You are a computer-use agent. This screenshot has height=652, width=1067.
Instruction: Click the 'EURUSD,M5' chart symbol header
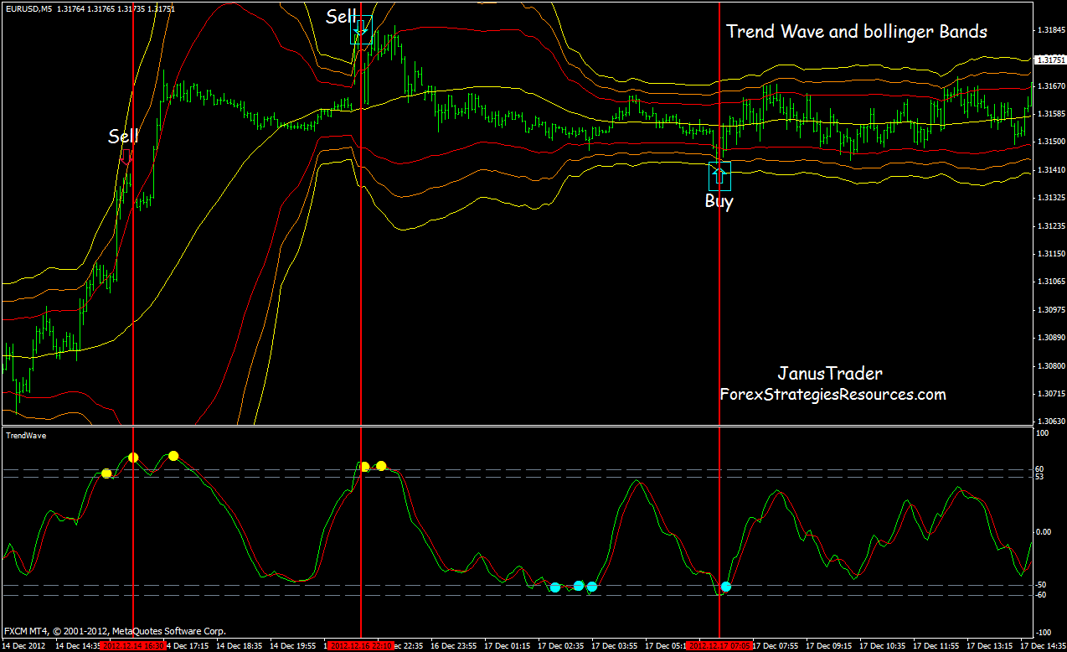27,9
